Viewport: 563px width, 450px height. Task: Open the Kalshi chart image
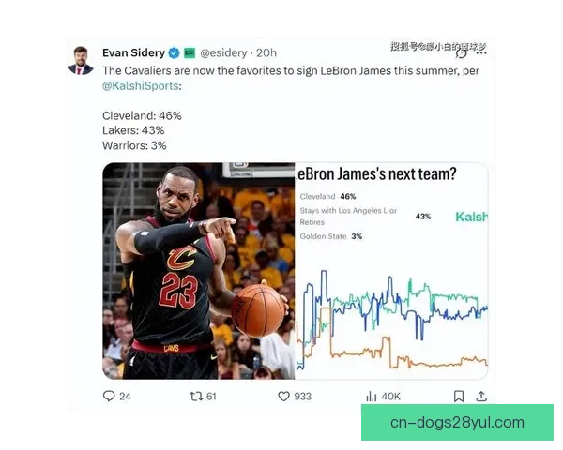(x=391, y=271)
